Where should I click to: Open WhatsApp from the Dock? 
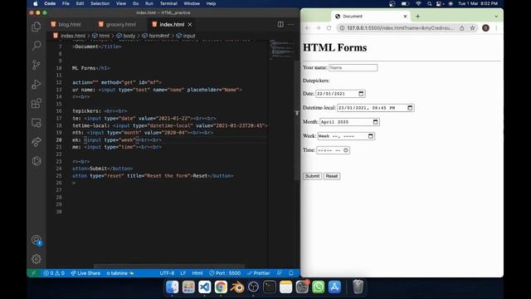point(318,287)
